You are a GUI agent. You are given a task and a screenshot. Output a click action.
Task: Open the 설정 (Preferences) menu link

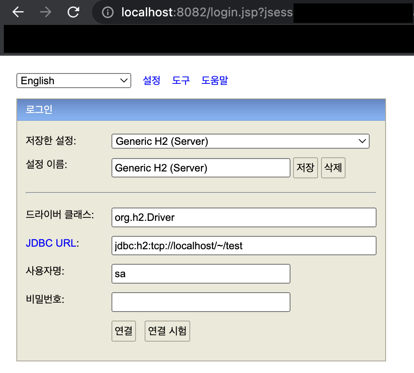pos(151,80)
